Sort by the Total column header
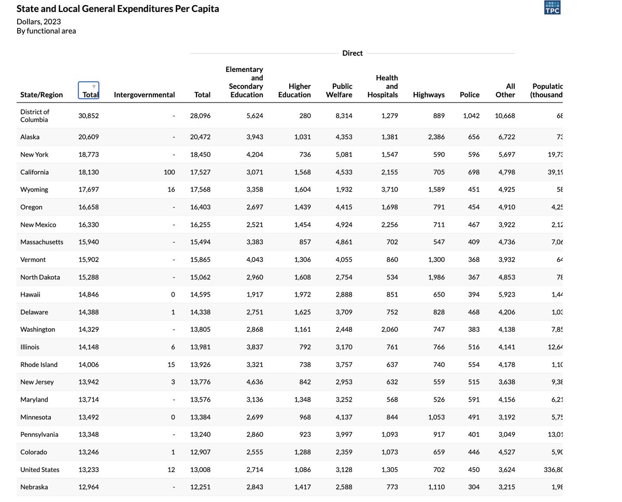The width and height of the screenshot is (622, 502). pos(89,91)
